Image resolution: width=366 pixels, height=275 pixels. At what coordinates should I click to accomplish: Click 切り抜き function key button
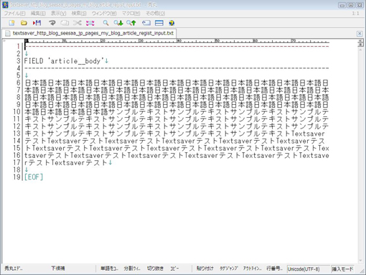click(x=155, y=269)
